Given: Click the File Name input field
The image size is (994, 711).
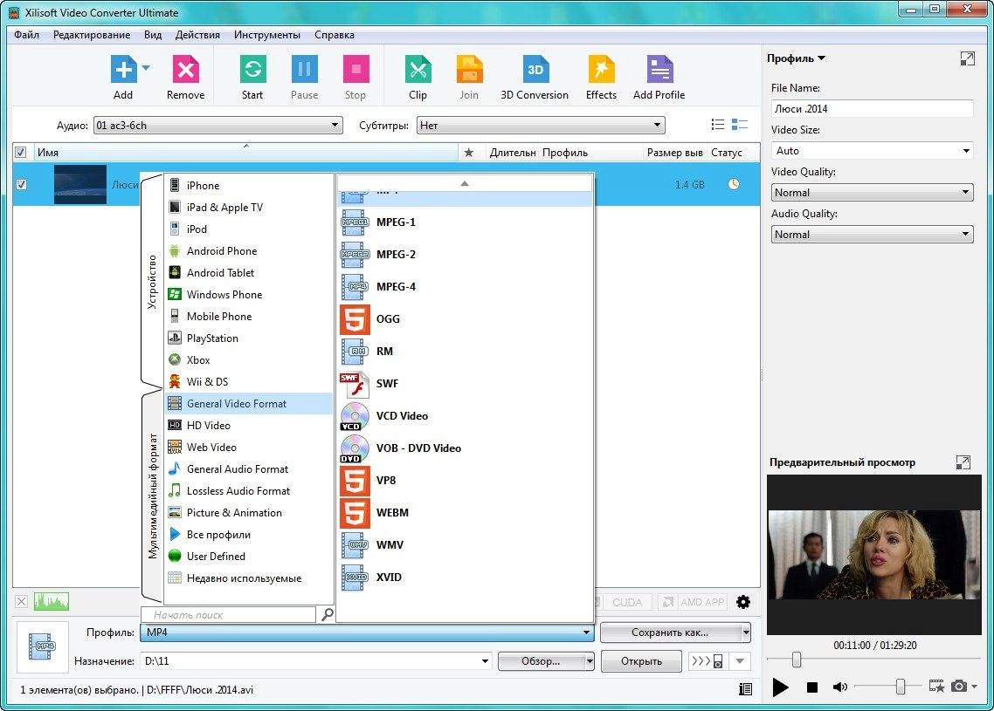Looking at the screenshot, I should coord(873,109).
